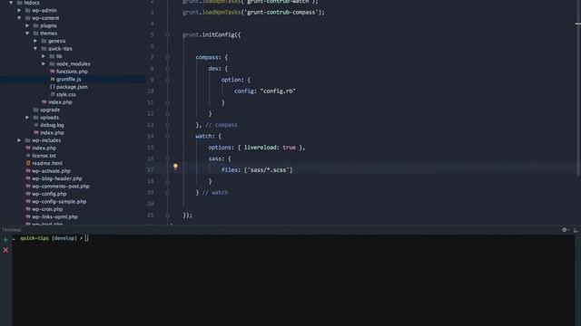This screenshot has width=581, height=326.
Task: Open package.json in the project tree
Action: pos(72,87)
